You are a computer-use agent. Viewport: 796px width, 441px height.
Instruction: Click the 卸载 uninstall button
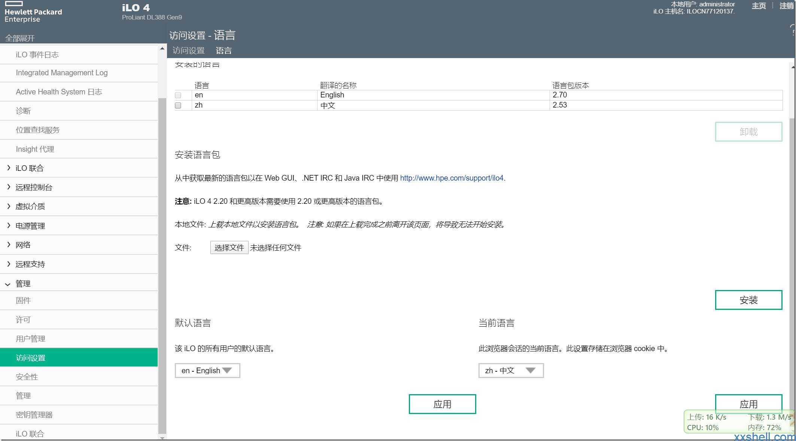tap(748, 132)
